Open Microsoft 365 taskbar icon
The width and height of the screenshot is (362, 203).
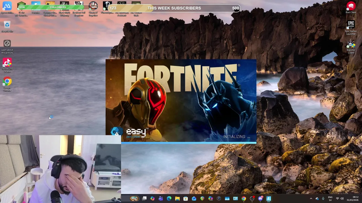click(x=210, y=199)
